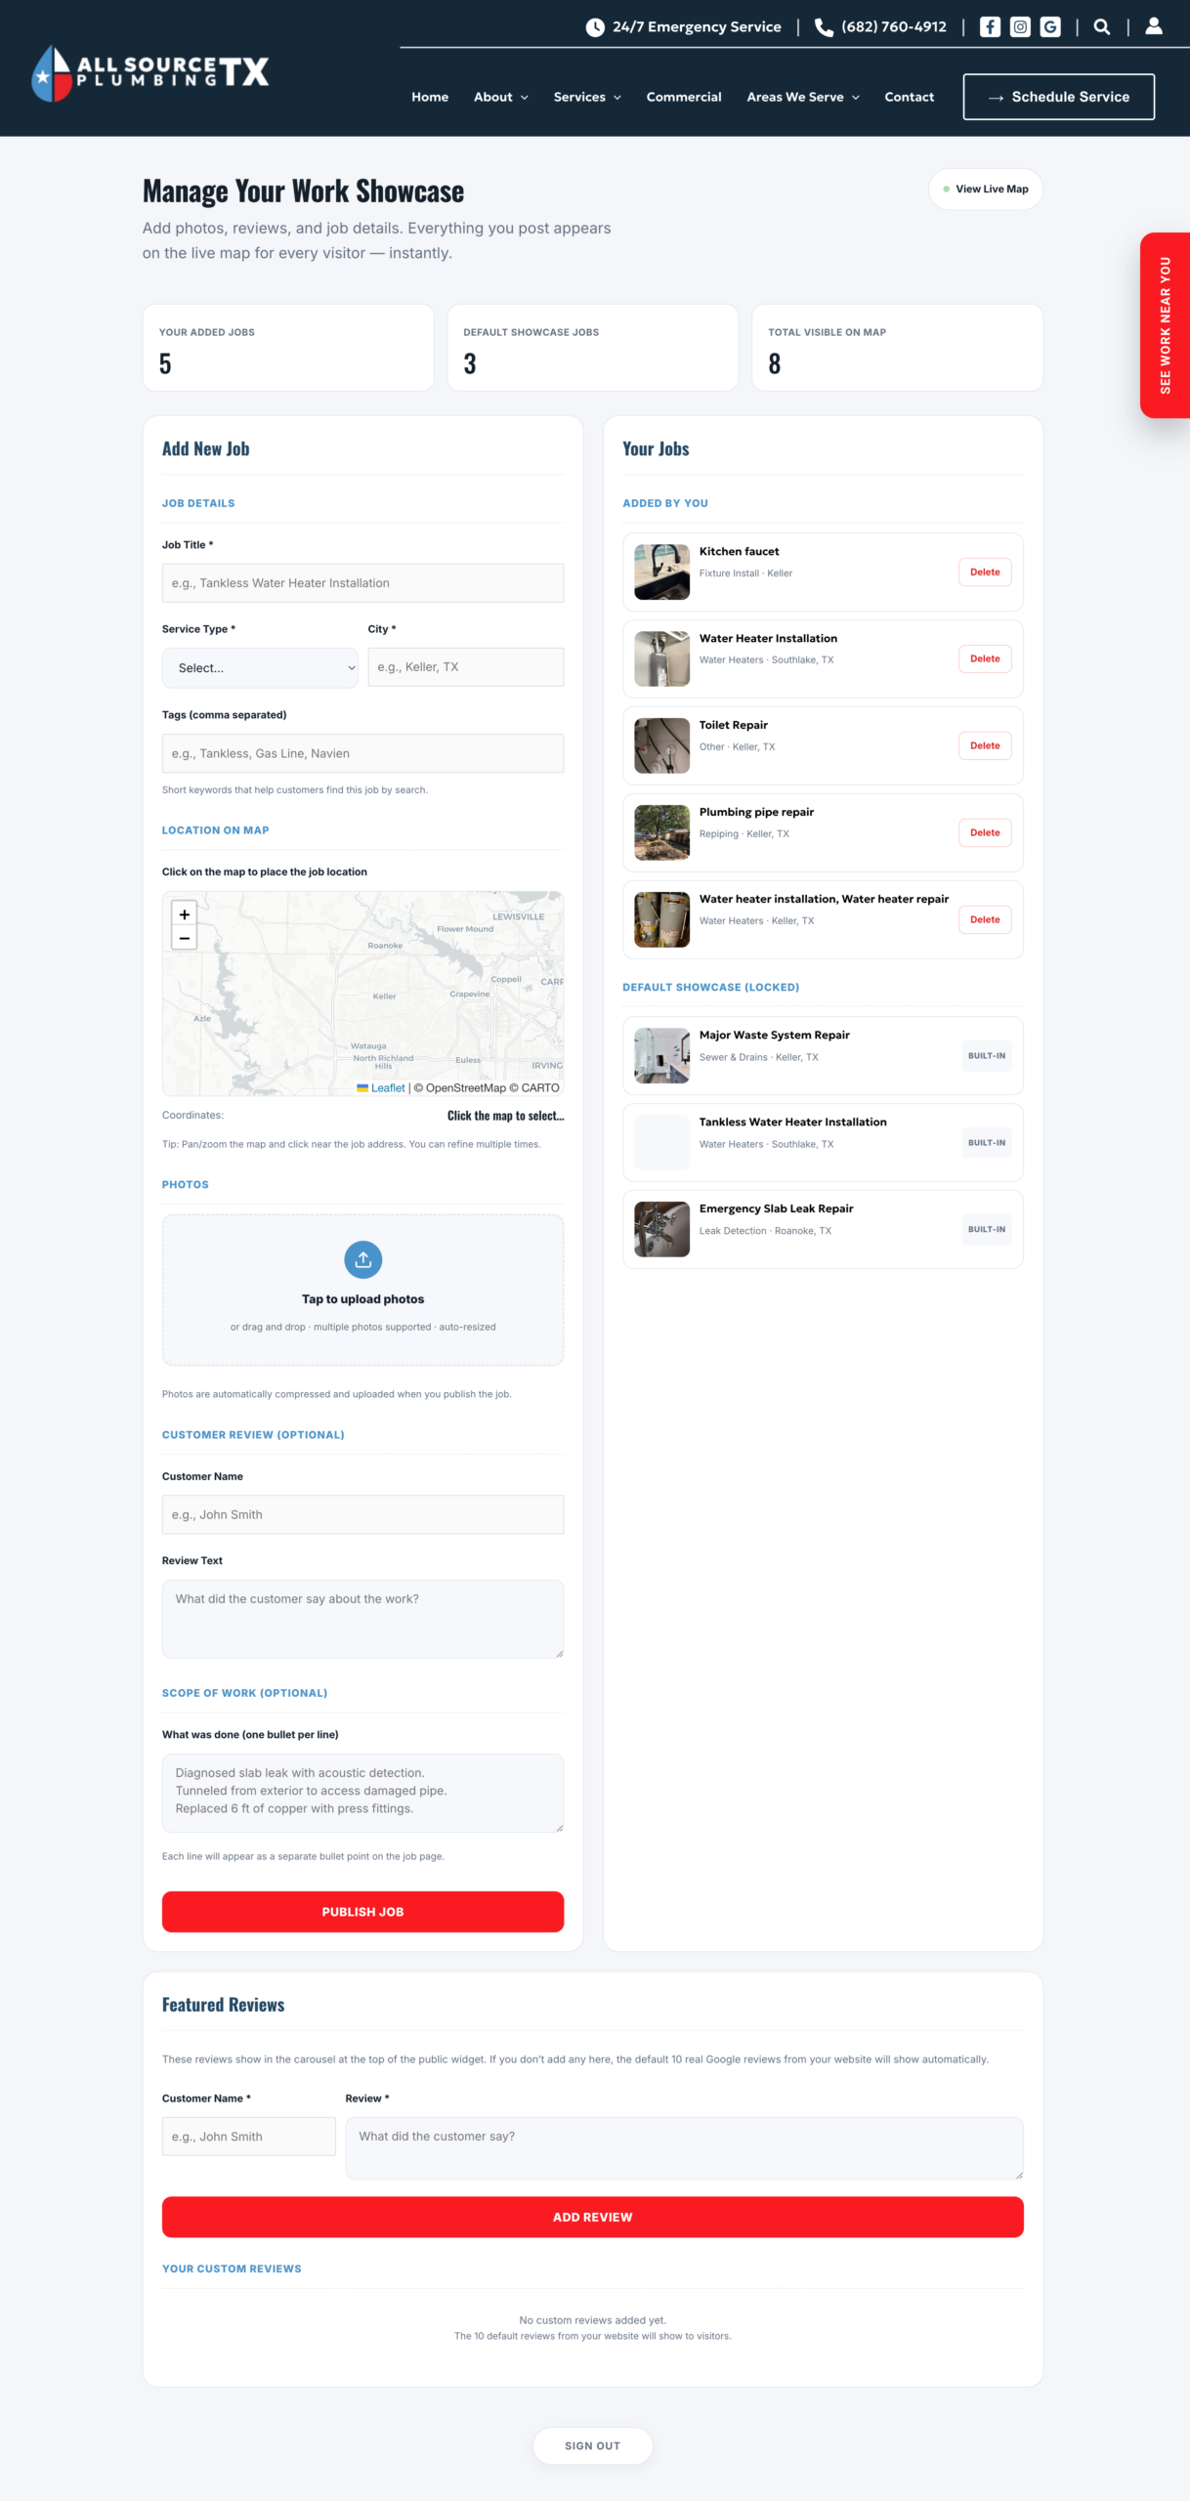
Task: Delete the Plumbing pipe repair job
Action: [985, 833]
